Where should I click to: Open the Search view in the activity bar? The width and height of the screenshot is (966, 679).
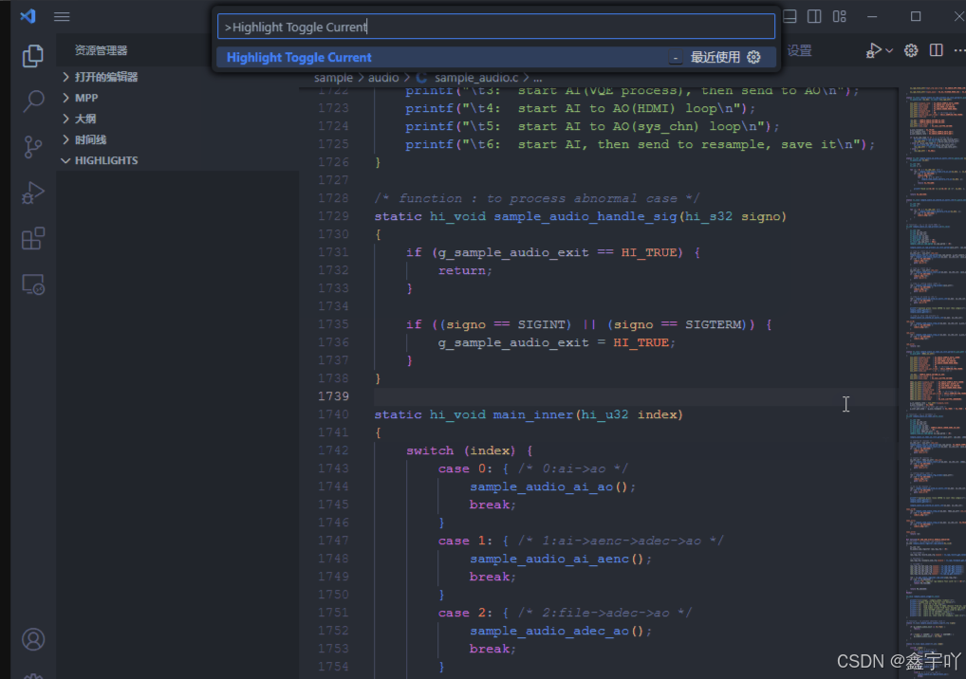[x=33, y=101]
